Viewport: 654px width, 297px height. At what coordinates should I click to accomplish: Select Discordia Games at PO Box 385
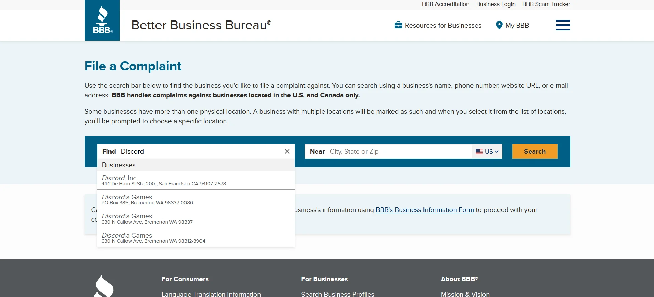[196, 199]
